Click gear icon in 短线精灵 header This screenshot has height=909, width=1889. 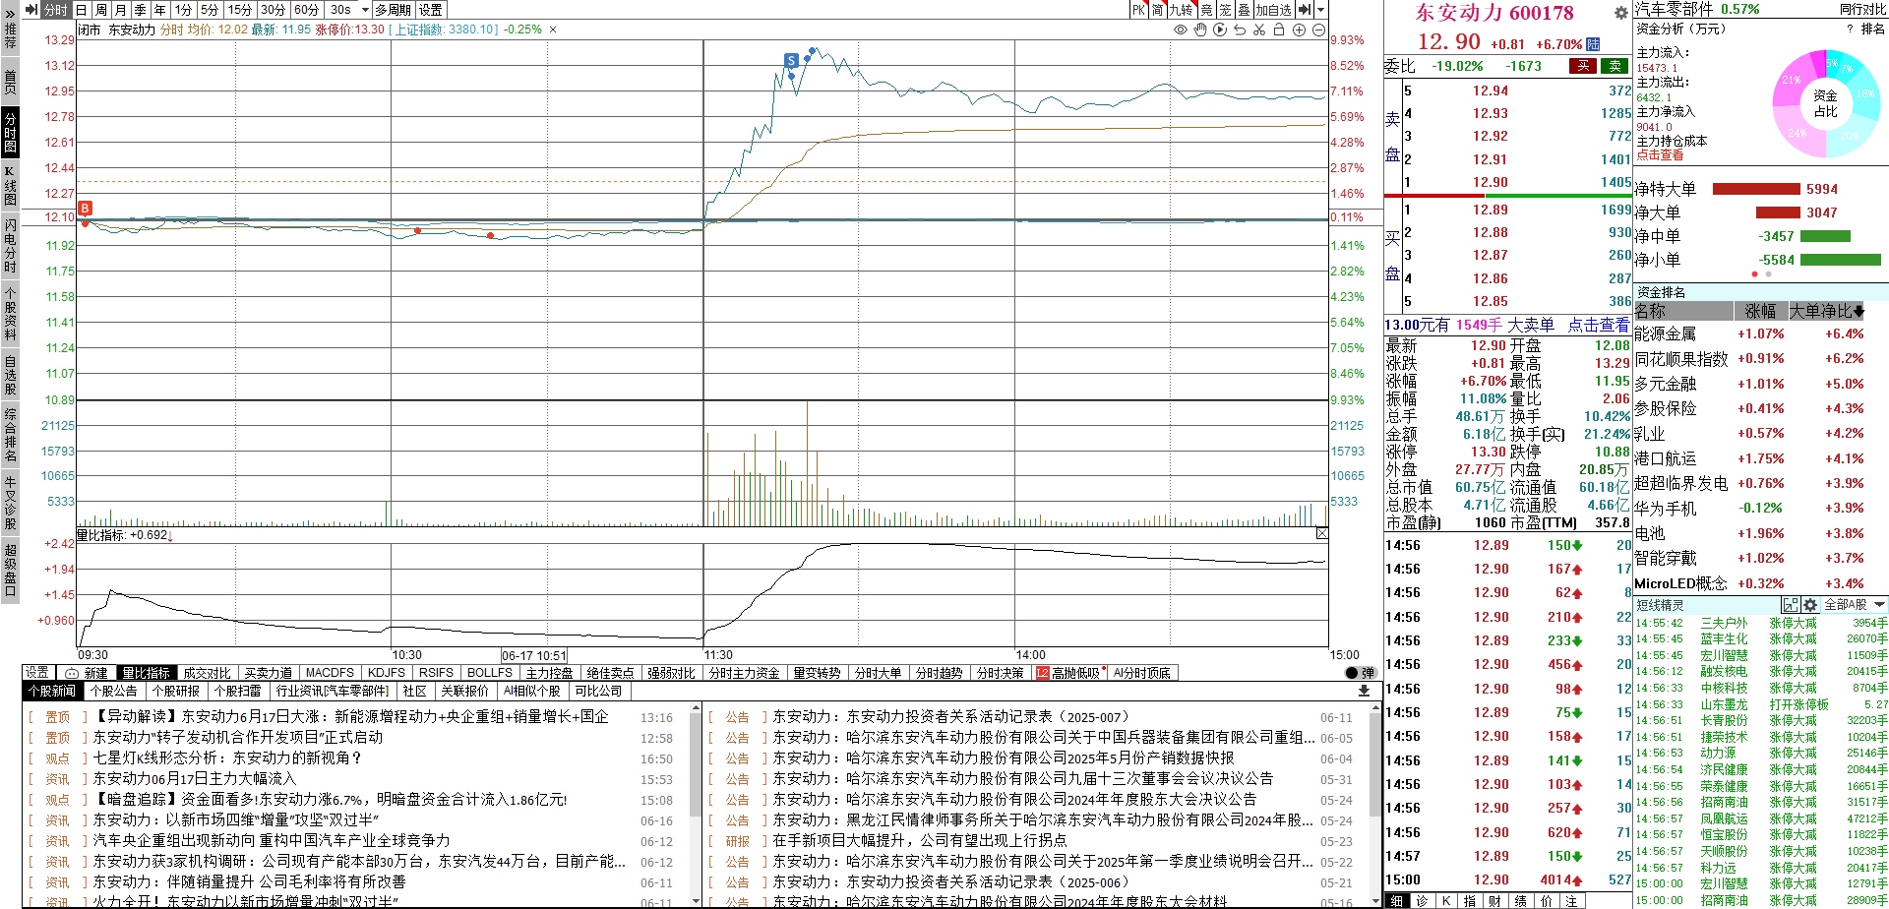[1809, 605]
